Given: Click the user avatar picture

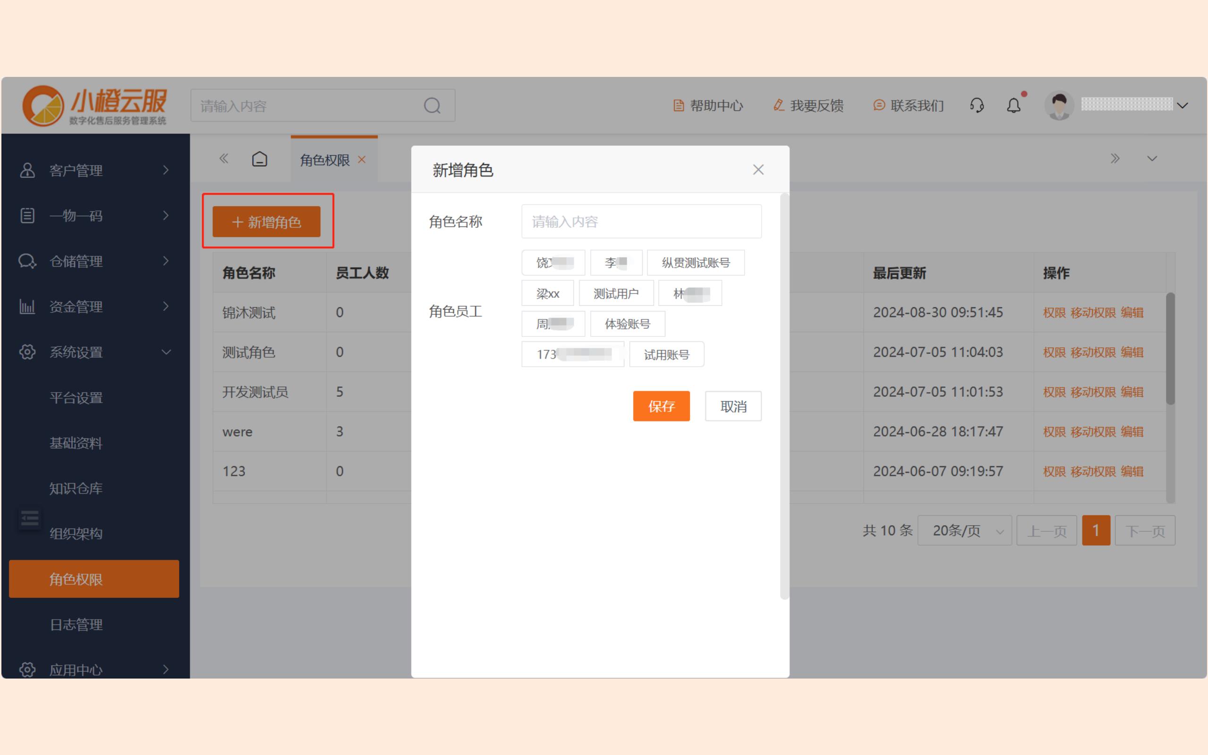Looking at the screenshot, I should (x=1059, y=105).
